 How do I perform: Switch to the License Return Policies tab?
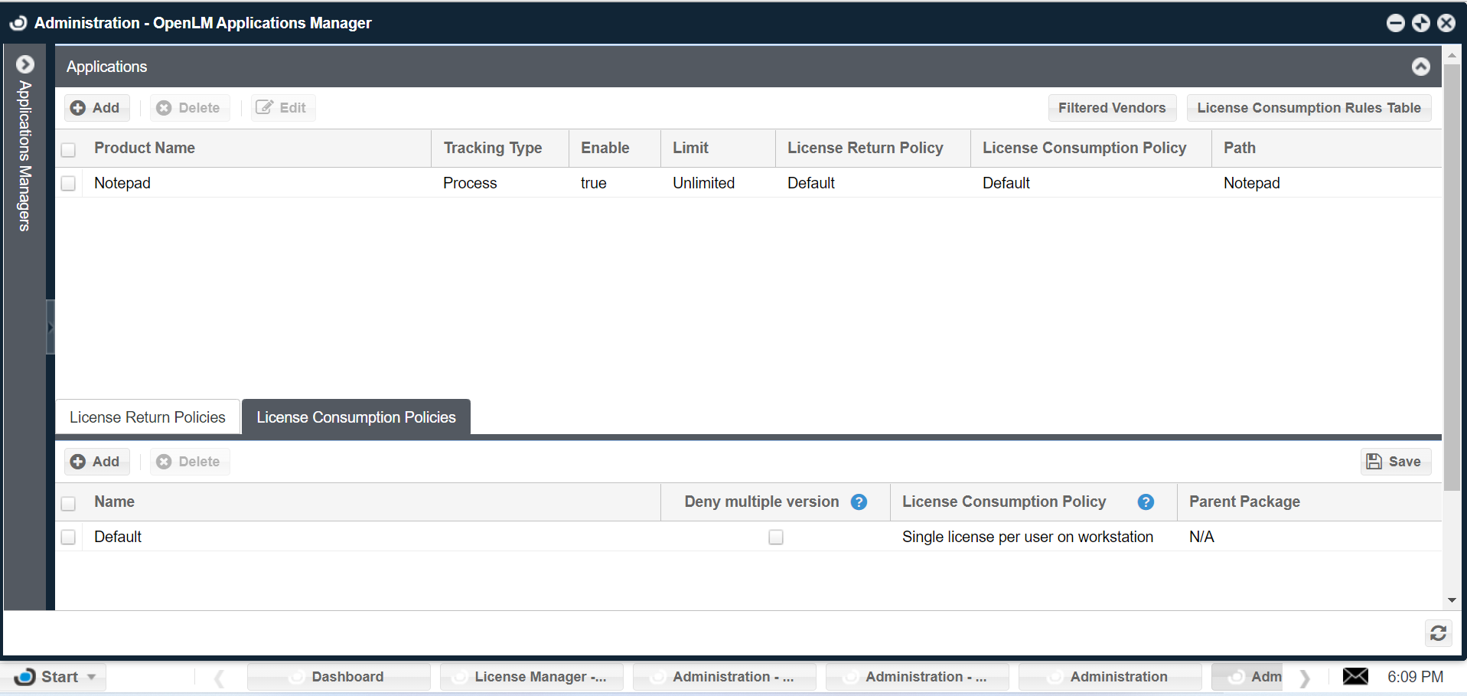148,417
